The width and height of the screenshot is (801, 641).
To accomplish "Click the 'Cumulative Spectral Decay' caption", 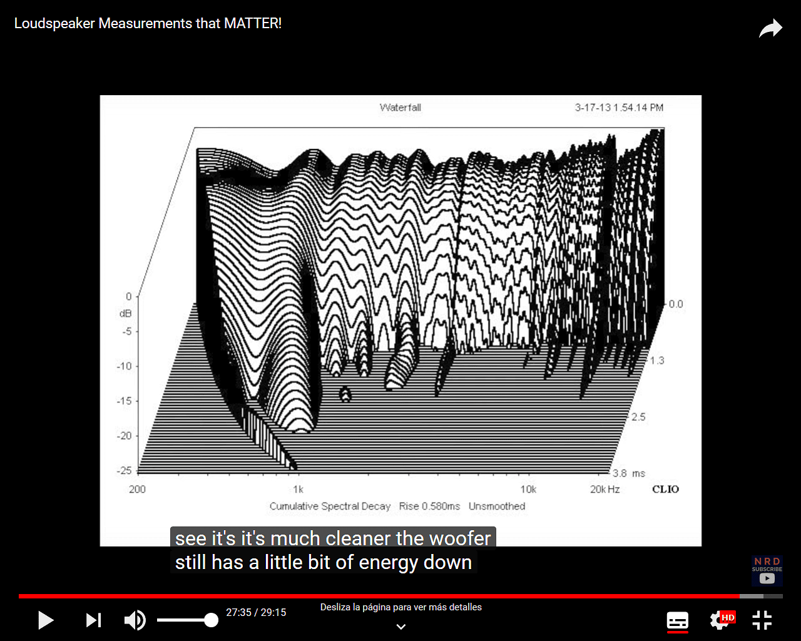I will coord(330,506).
